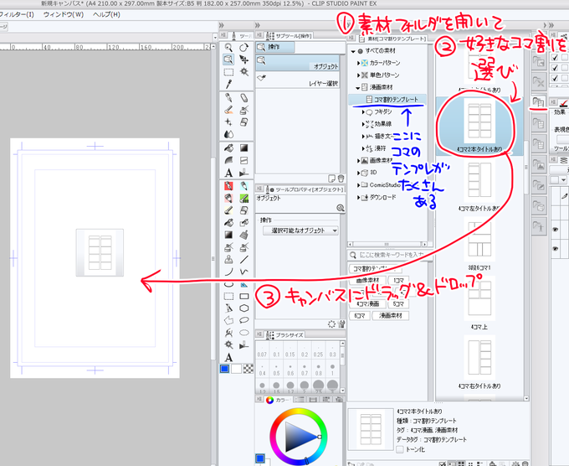Open the 選択可能なオブジェクト dropdown
569x466 pixels.
[x=300, y=230]
